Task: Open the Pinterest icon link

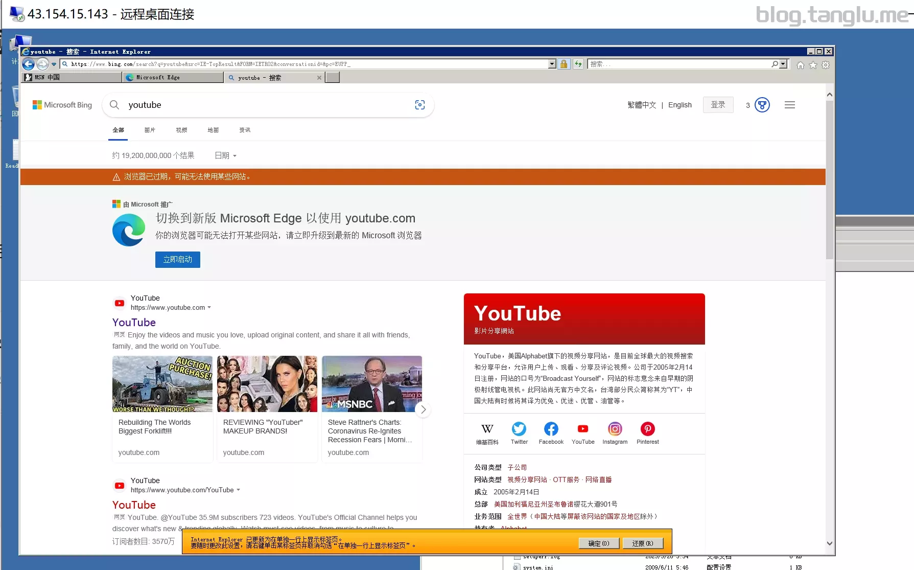Action: (647, 429)
